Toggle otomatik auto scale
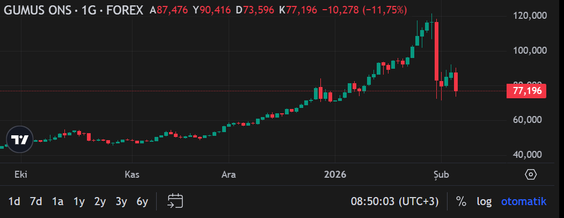Screen dimensions: 564x218 pyautogui.click(x=524, y=201)
